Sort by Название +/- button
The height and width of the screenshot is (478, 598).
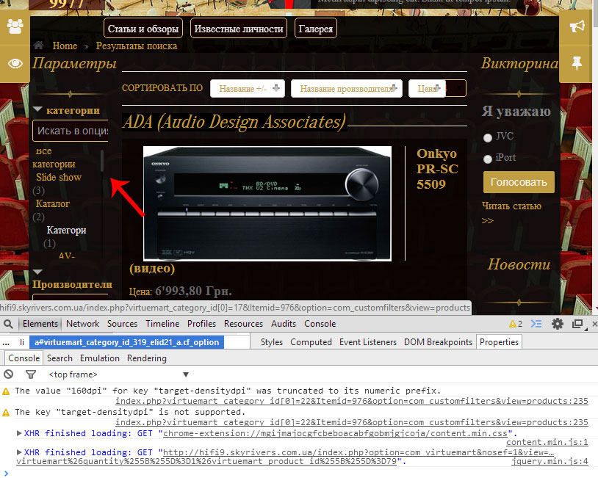click(x=248, y=88)
